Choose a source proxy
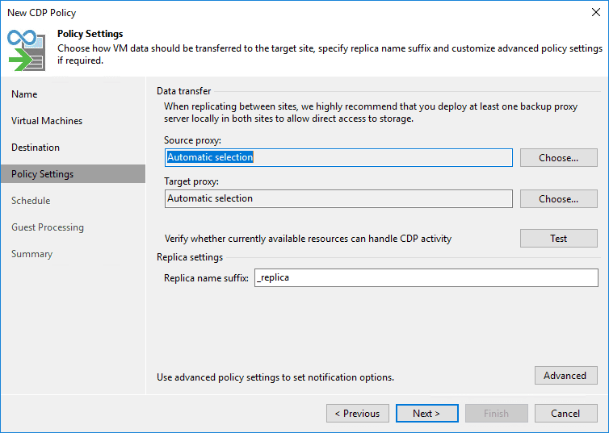 point(558,158)
